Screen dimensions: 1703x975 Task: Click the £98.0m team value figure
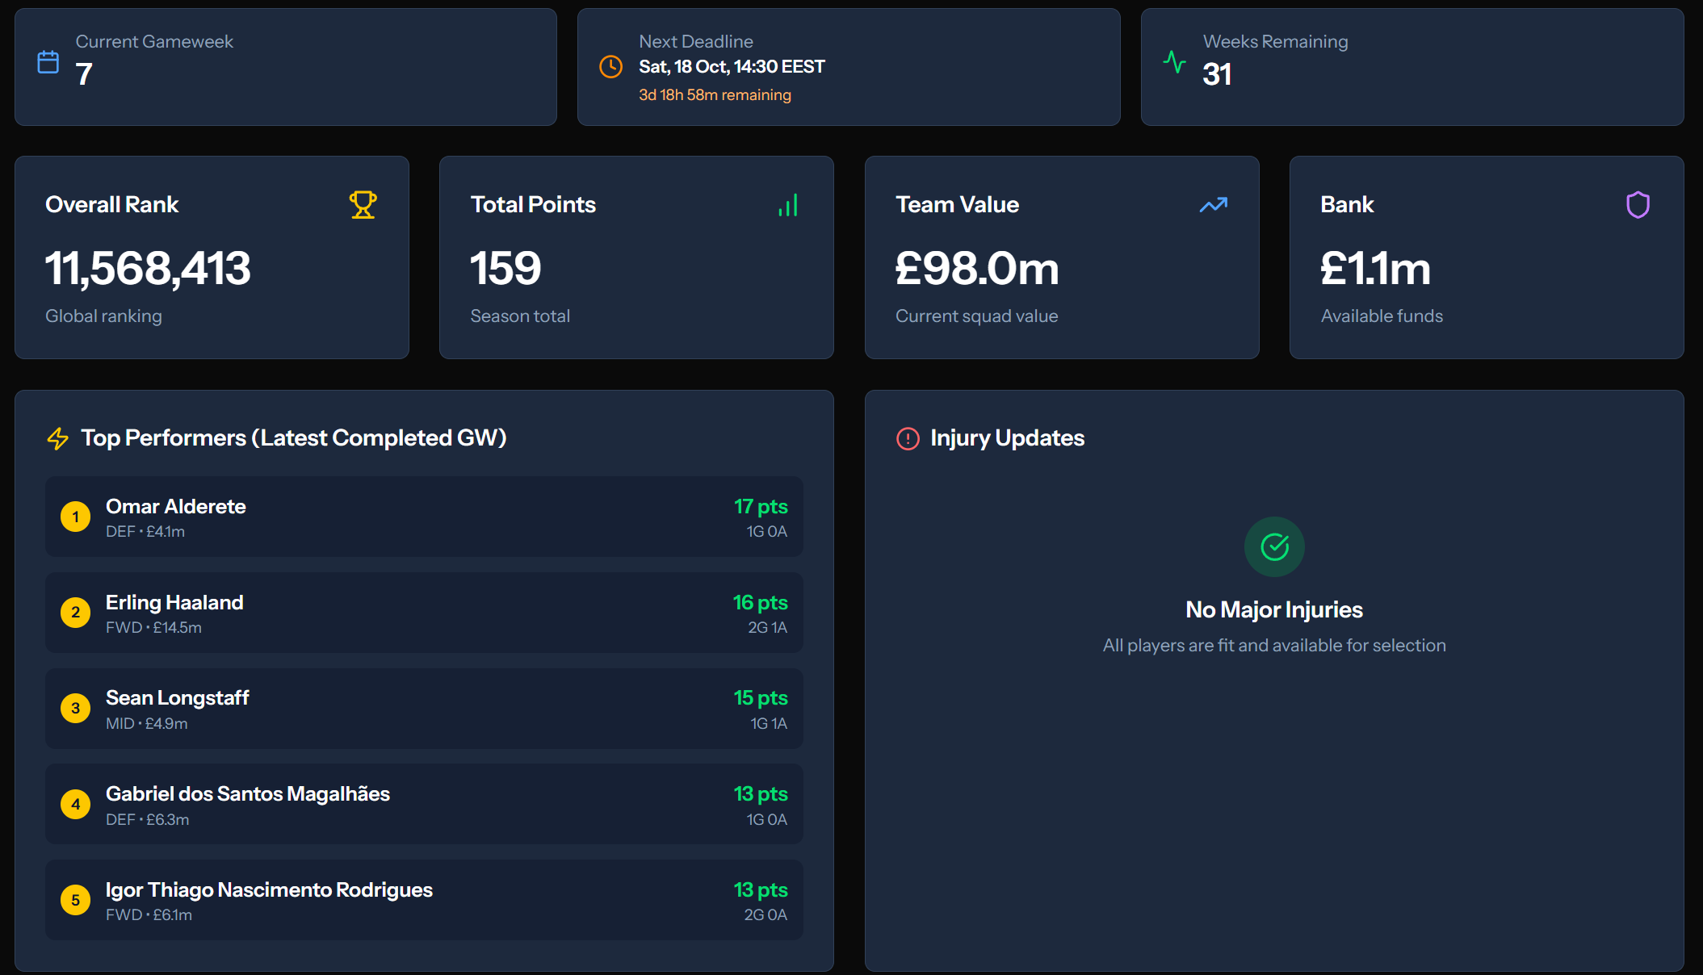[x=977, y=268]
